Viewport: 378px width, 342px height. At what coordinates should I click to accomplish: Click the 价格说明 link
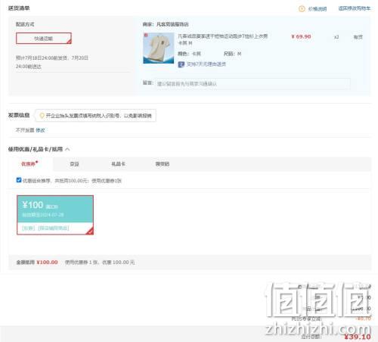pos(318,9)
